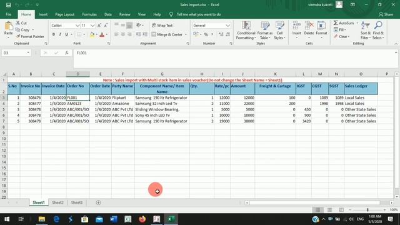Viewport: 400px width, 225px height.
Task: Open the AutoSum dropdown arrow
Action: click(357, 23)
